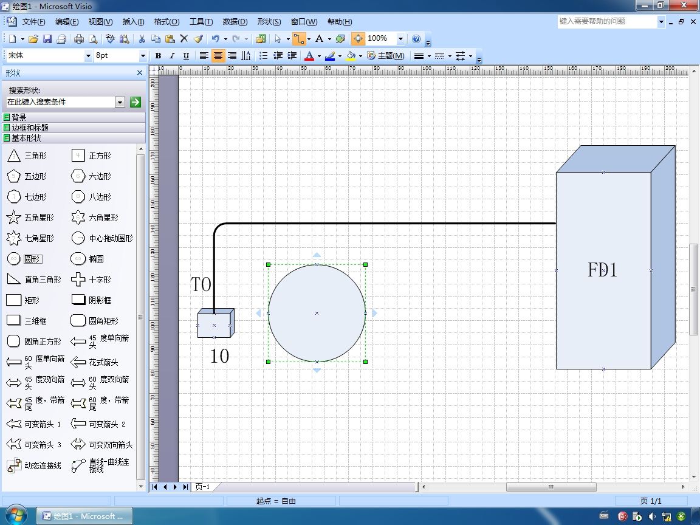Open the 视图(V) menu
Screen dimensions: 700x525
pyautogui.click(x=100, y=22)
